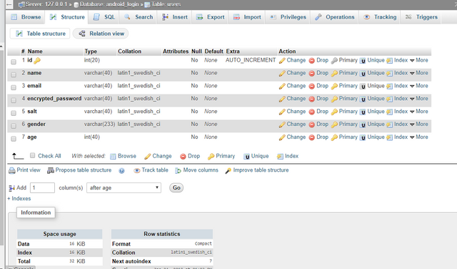
Task: Click the Propose table structure icon
Action: [x=51, y=170]
